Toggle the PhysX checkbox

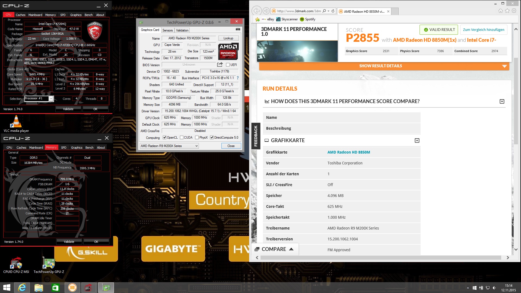click(197, 138)
